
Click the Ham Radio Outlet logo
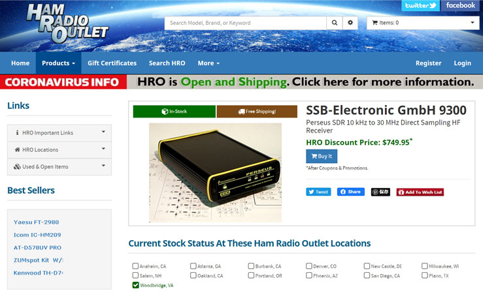[x=67, y=23]
